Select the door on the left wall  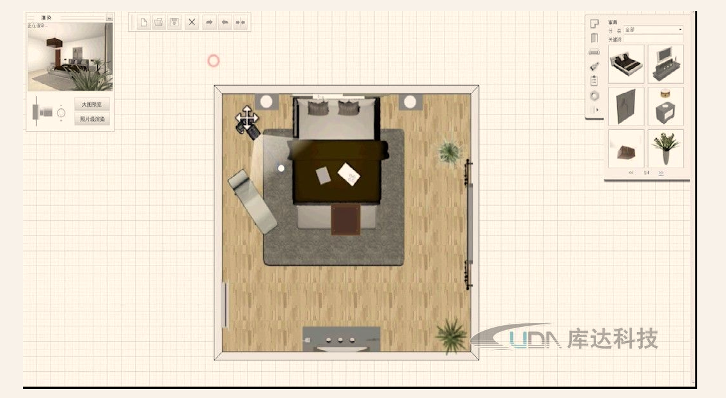[x=226, y=305]
